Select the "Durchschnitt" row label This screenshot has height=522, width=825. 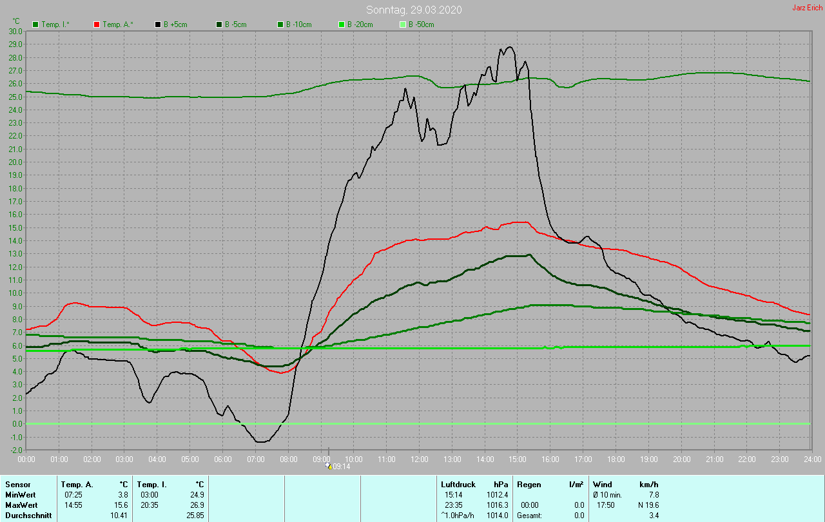pyautogui.click(x=28, y=516)
